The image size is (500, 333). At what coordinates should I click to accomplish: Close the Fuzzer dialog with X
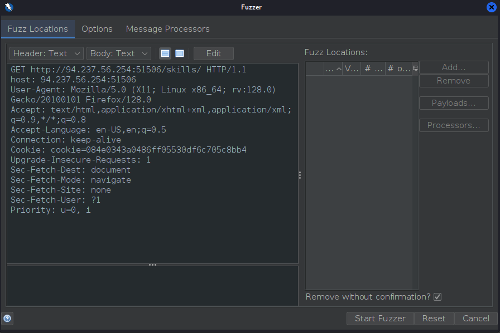(492, 7)
